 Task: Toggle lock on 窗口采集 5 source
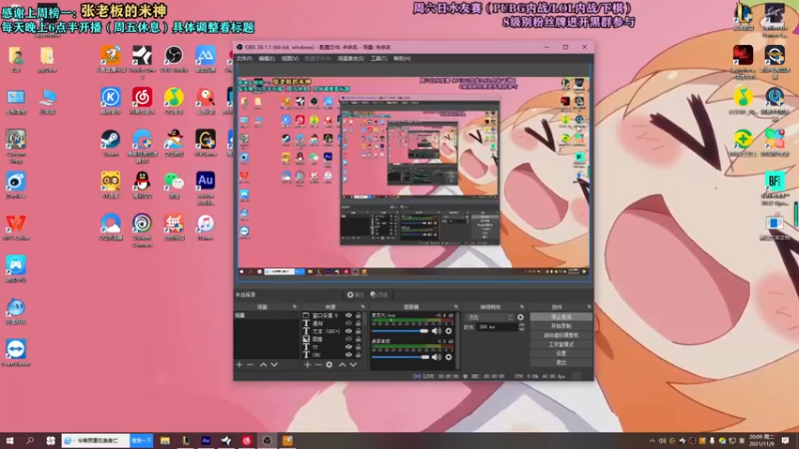pos(359,315)
